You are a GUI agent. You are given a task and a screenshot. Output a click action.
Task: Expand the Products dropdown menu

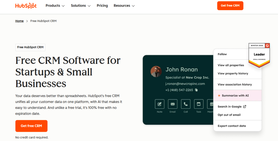55,6
